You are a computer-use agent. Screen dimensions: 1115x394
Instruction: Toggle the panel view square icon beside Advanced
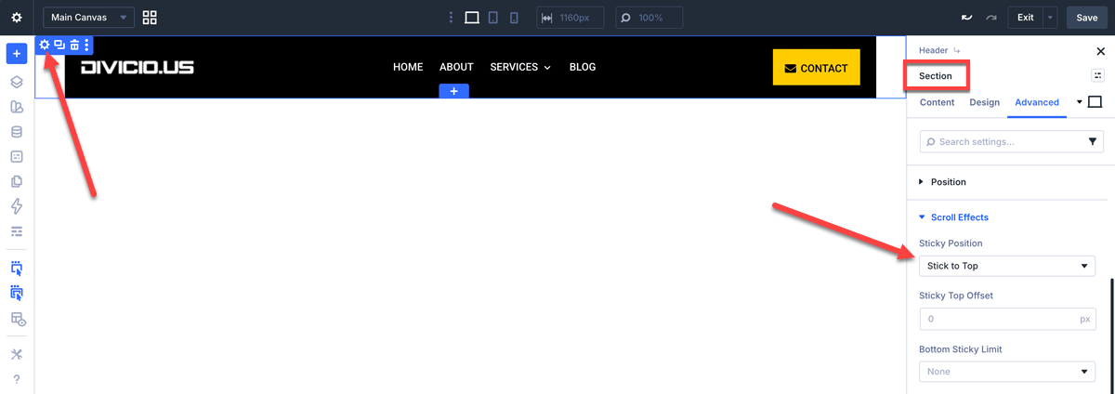pos(1095,102)
